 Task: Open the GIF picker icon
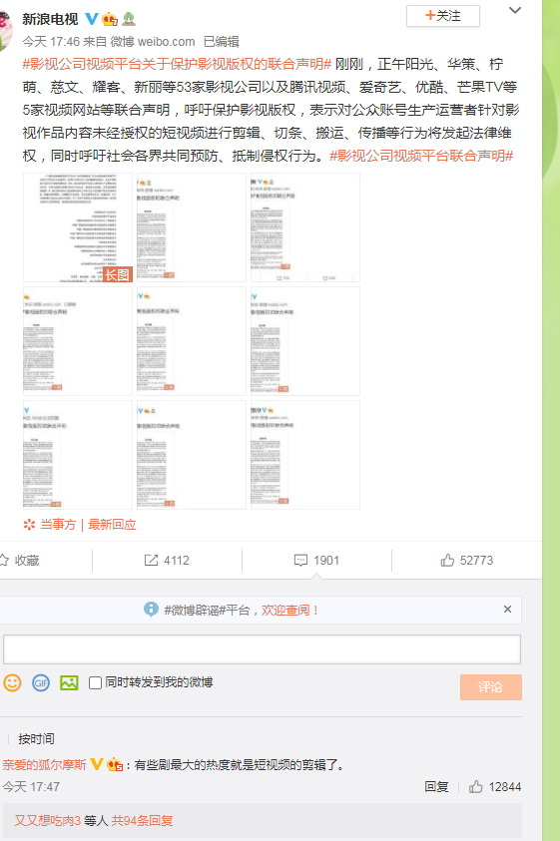(41, 682)
